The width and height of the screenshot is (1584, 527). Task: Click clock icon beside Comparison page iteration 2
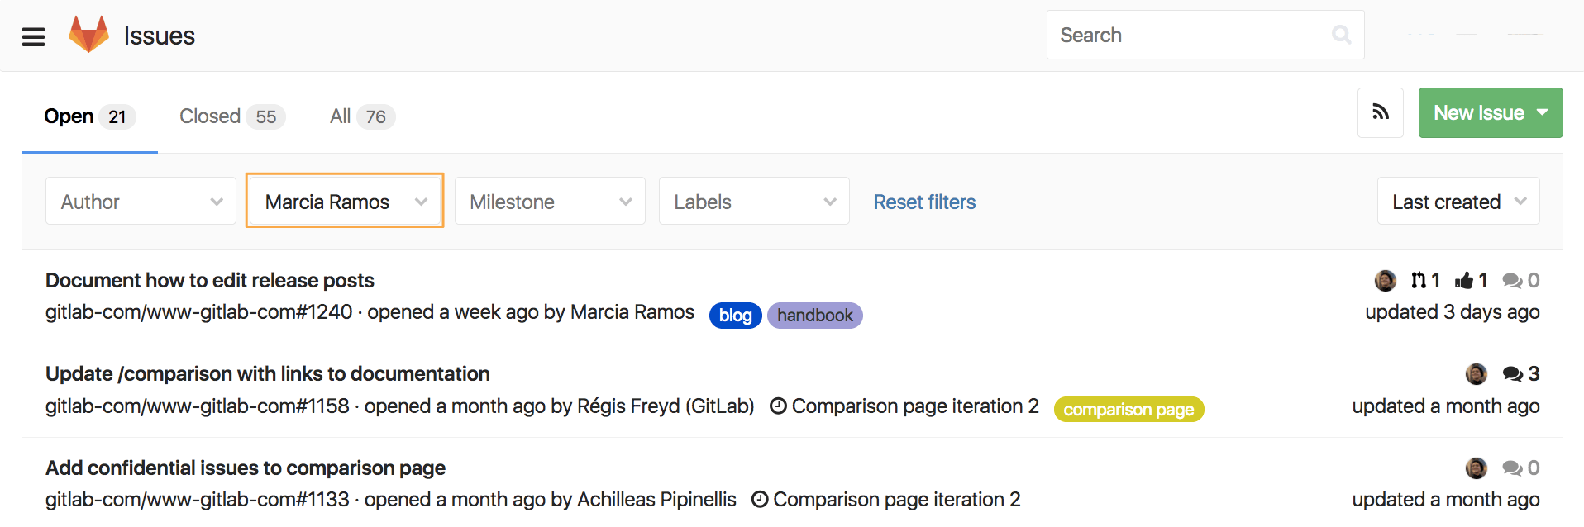coord(778,406)
